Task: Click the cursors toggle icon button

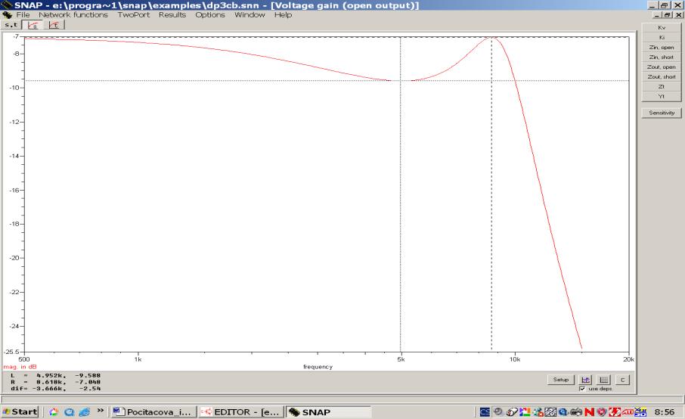Action: pyautogui.click(x=585, y=380)
